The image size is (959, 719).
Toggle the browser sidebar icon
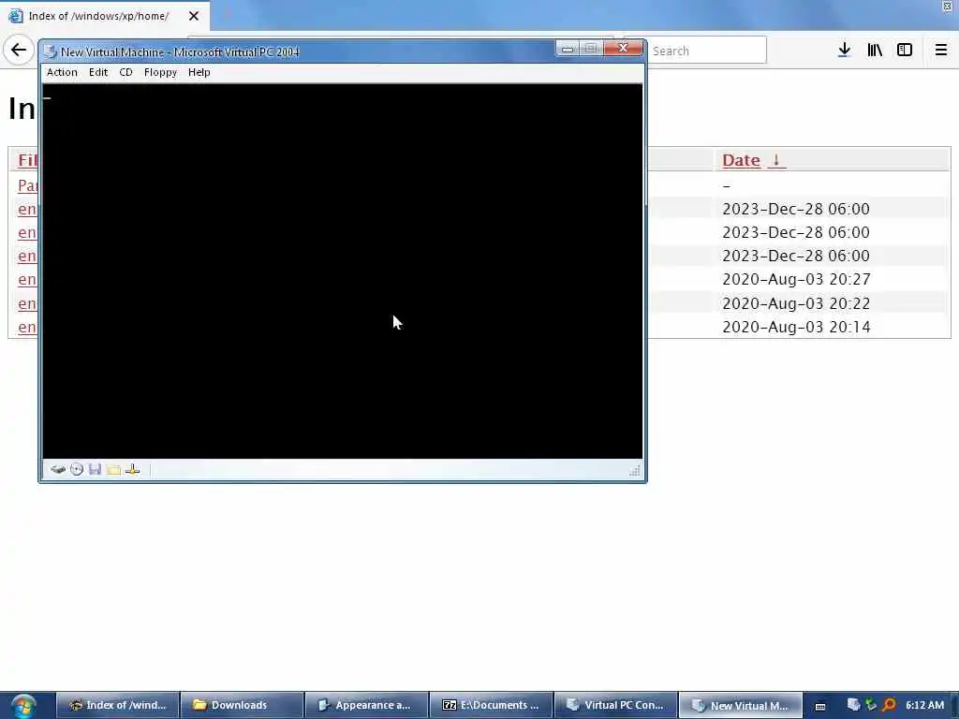(x=905, y=51)
